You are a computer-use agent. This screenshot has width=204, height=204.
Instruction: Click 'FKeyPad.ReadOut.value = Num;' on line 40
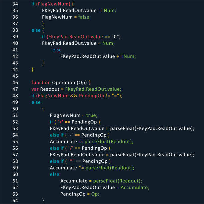78,43
